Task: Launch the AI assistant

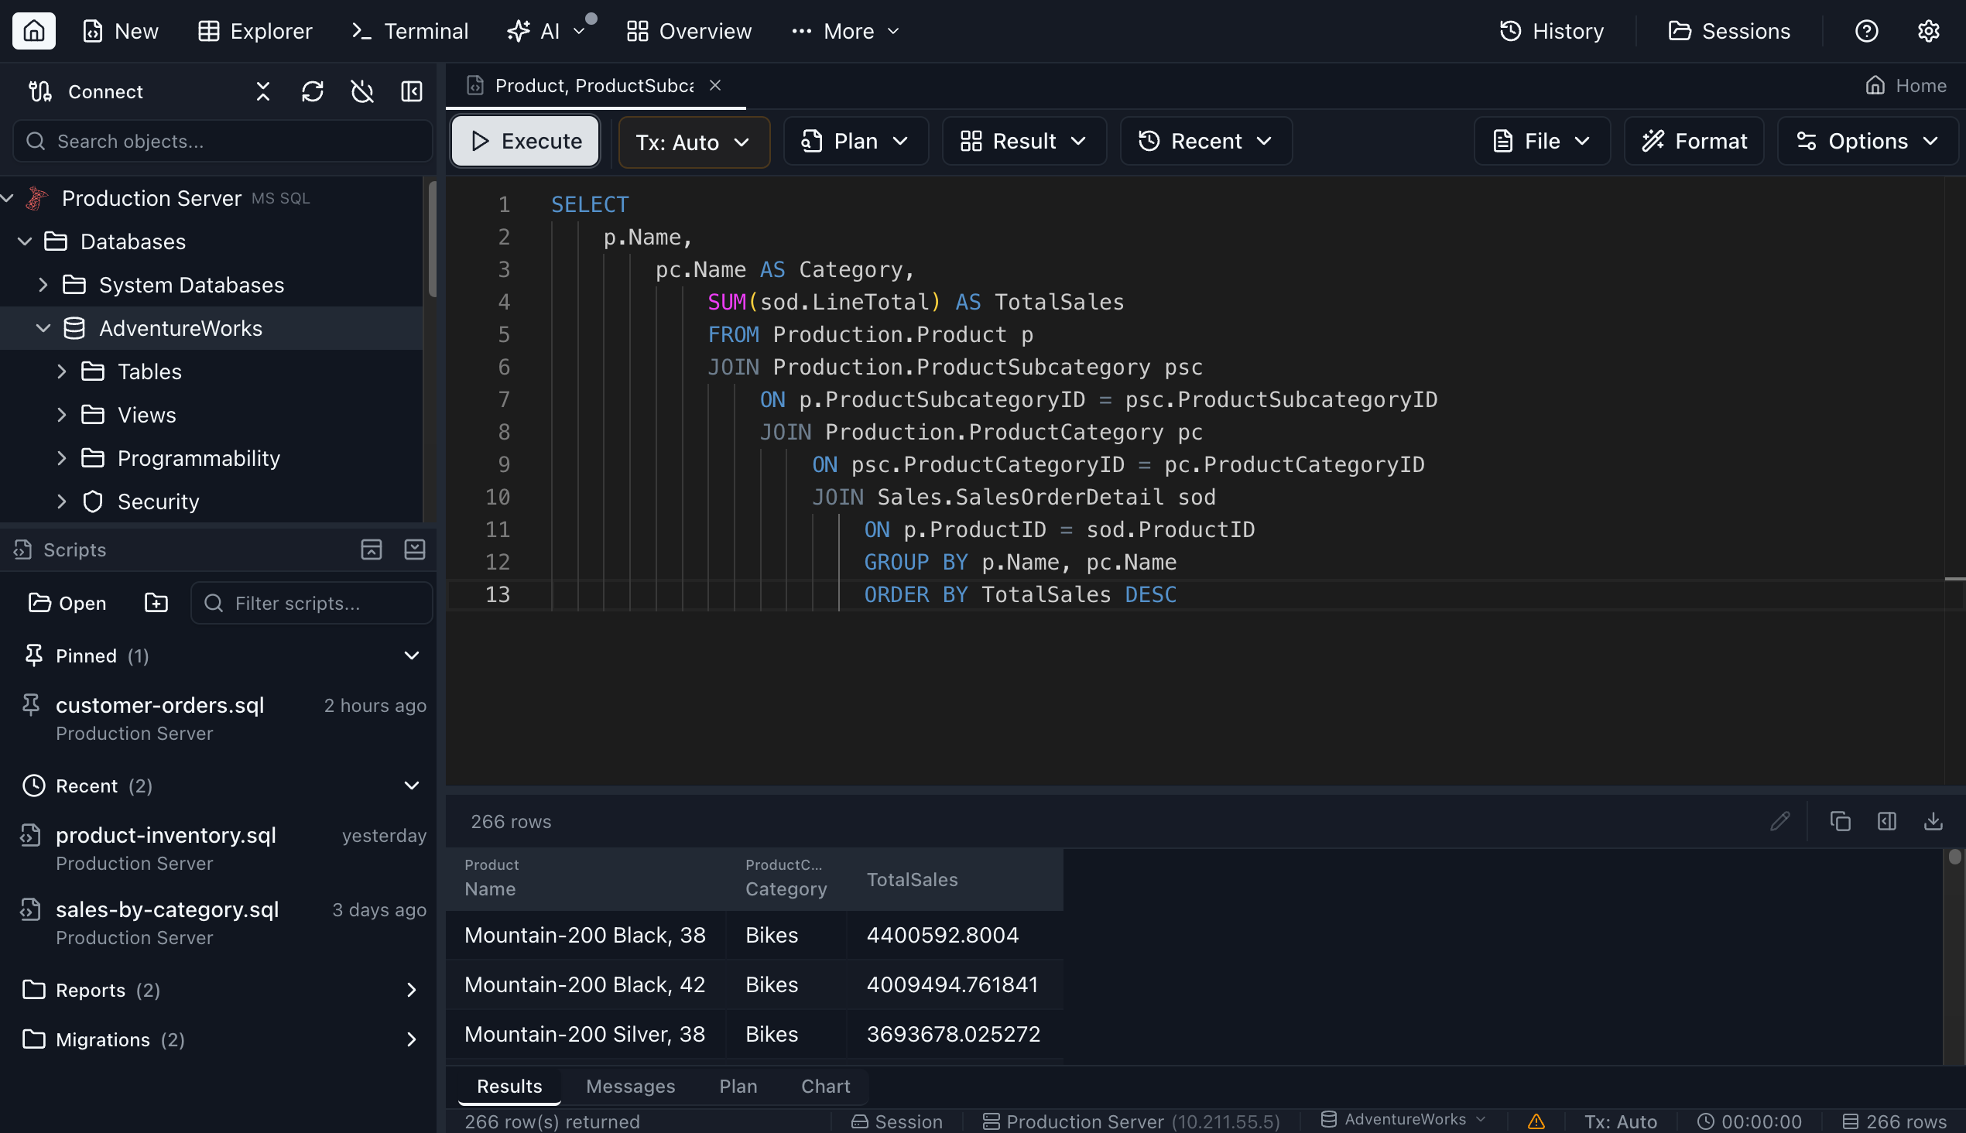Action: click(x=538, y=30)
